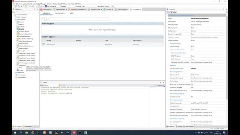Click the Name column header
Viewport: 240px width, 135px height.
(49, 40)
